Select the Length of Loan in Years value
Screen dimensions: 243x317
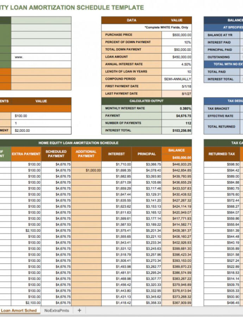coord(177,72)
